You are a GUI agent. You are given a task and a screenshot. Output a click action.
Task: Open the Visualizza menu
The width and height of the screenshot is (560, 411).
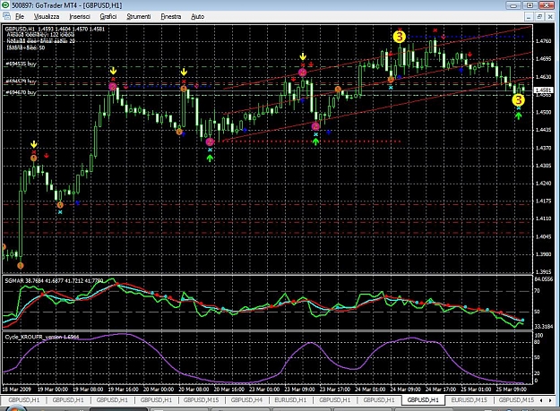click(x=47, y=16)
